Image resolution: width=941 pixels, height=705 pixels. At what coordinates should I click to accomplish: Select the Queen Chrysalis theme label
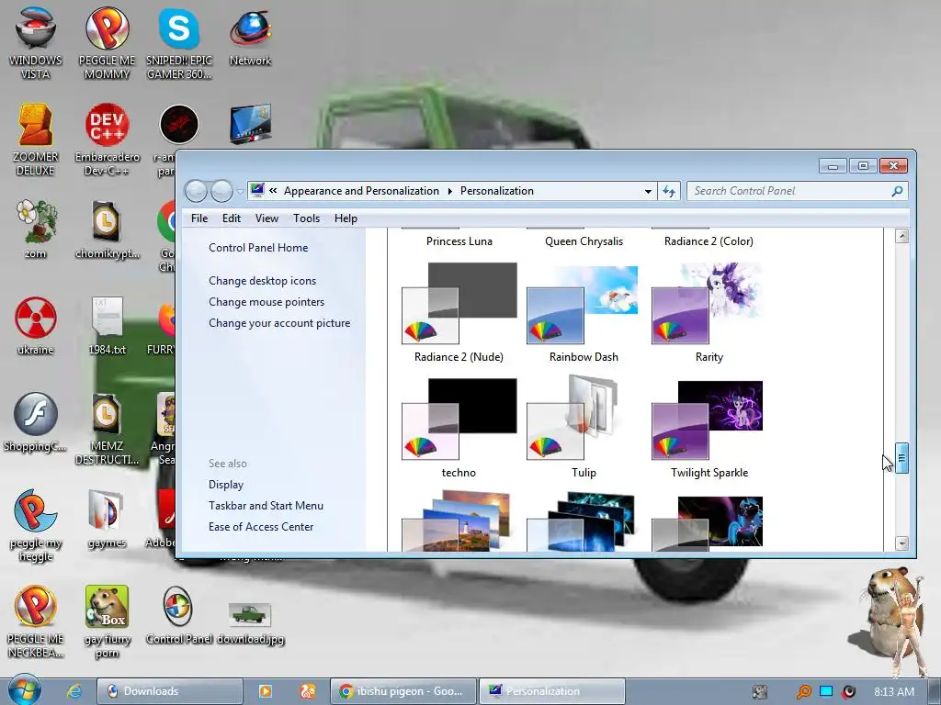584,241
